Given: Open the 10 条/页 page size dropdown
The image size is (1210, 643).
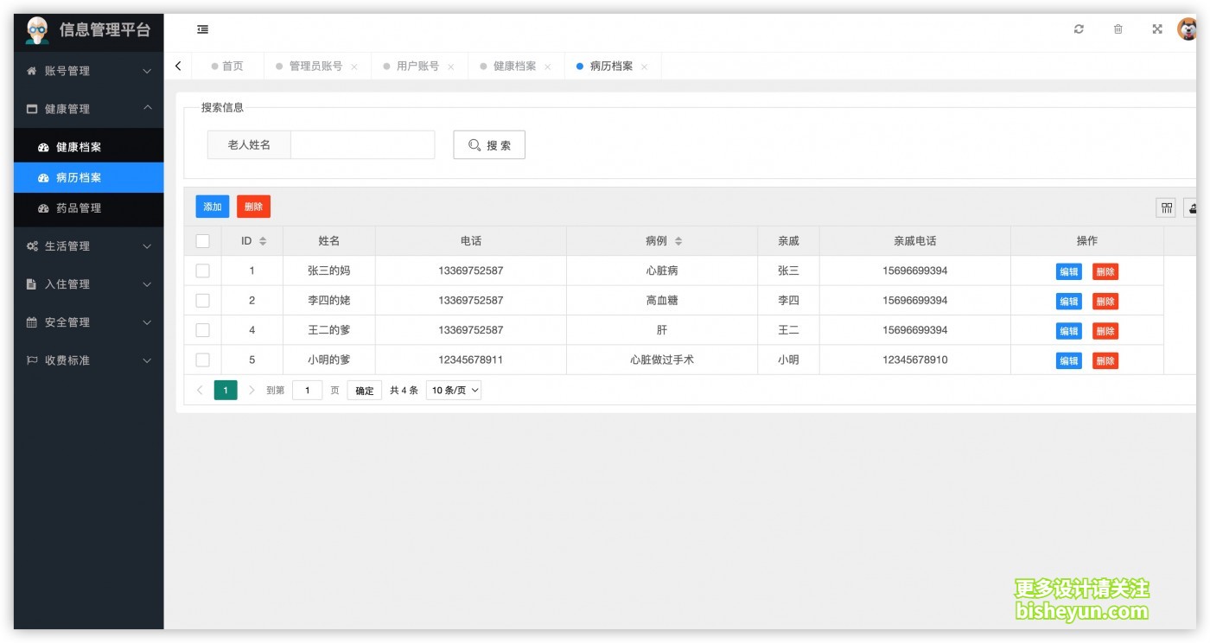Looking at the screenshot, I should point(454,390).
